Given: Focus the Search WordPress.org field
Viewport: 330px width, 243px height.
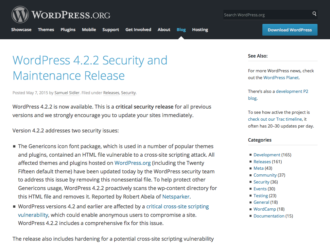Looking at the screenshot, I should tap(270, 15).
